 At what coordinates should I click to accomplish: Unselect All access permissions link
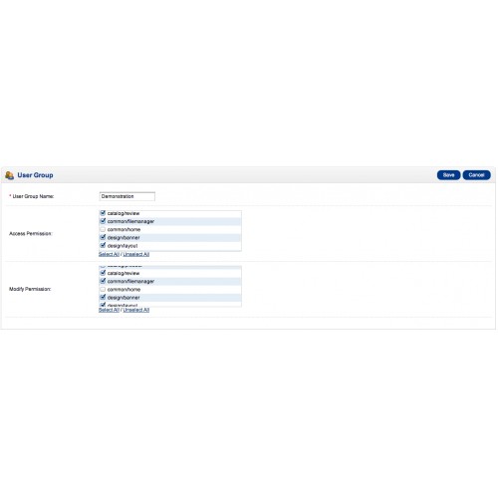point(136,254)
